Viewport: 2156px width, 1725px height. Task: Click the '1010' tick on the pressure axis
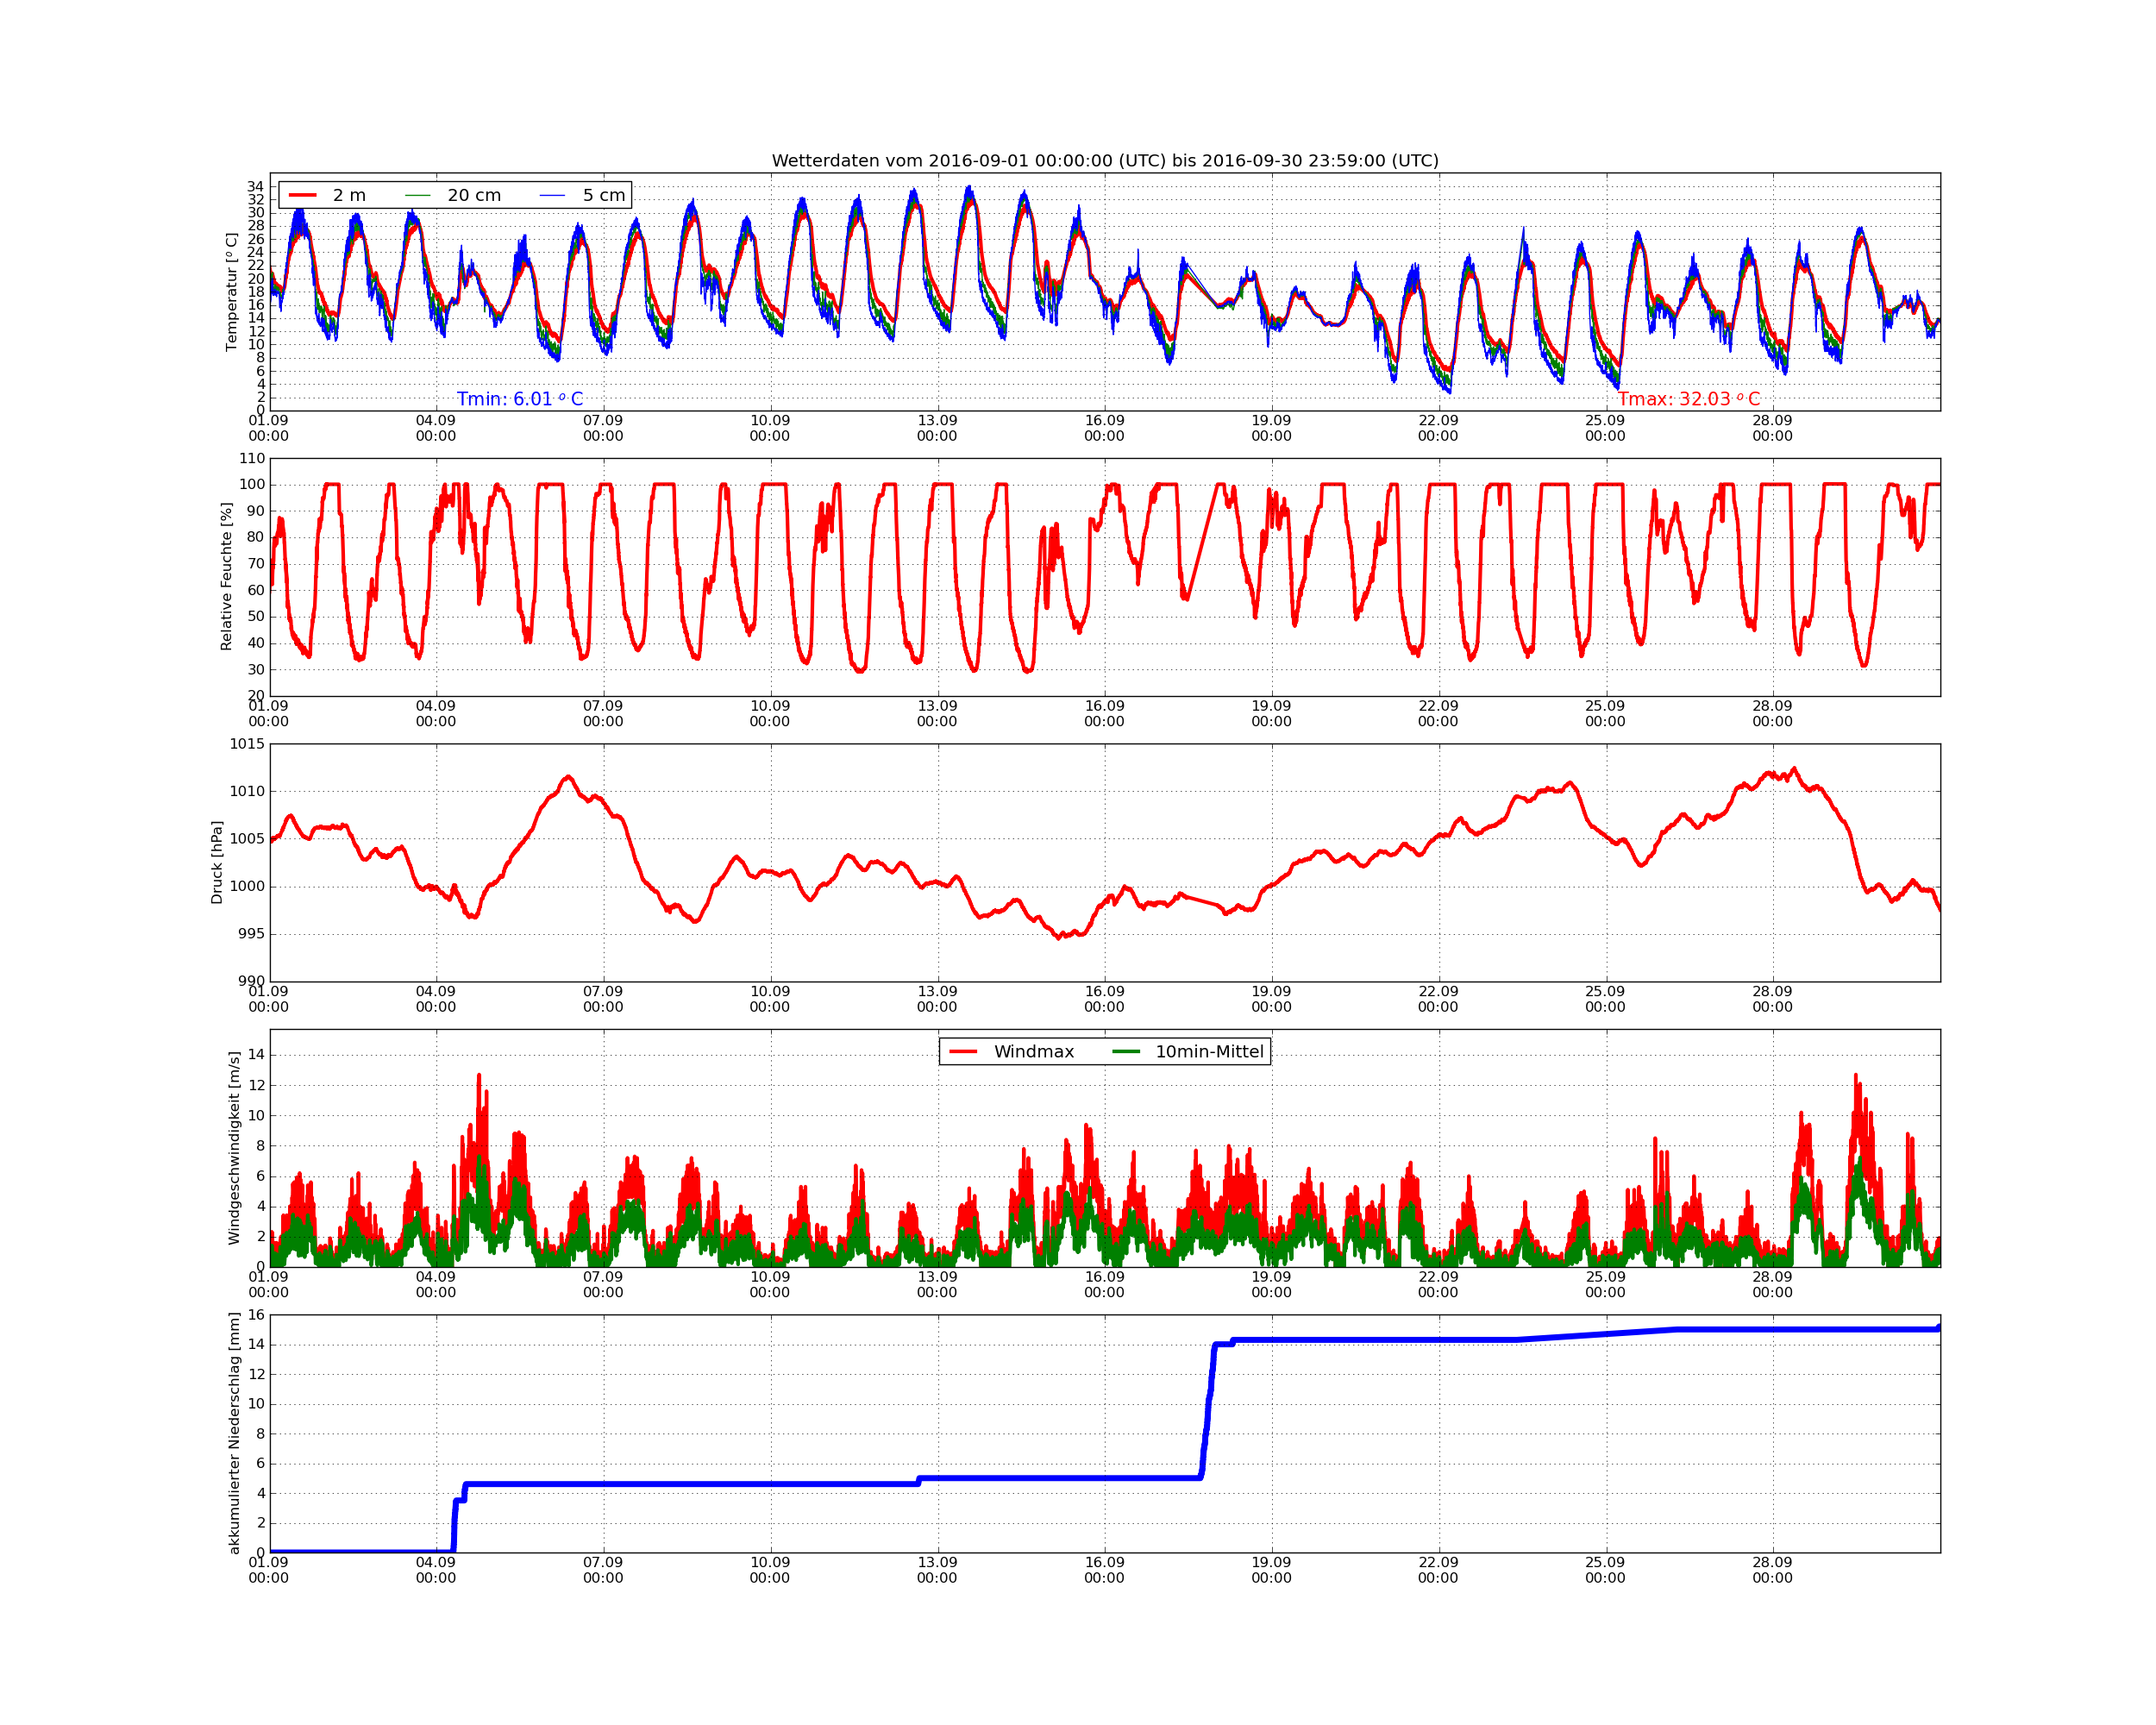click(x=247, y=791)
